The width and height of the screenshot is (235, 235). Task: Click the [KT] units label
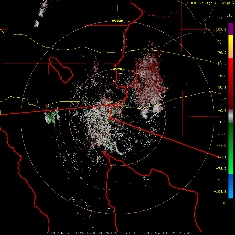click(x=223, y=18)
